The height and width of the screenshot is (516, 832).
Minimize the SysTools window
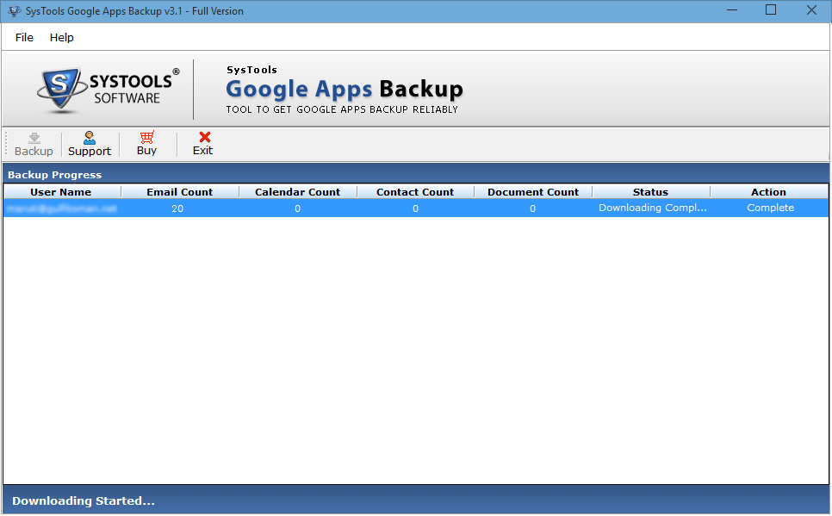732,10
